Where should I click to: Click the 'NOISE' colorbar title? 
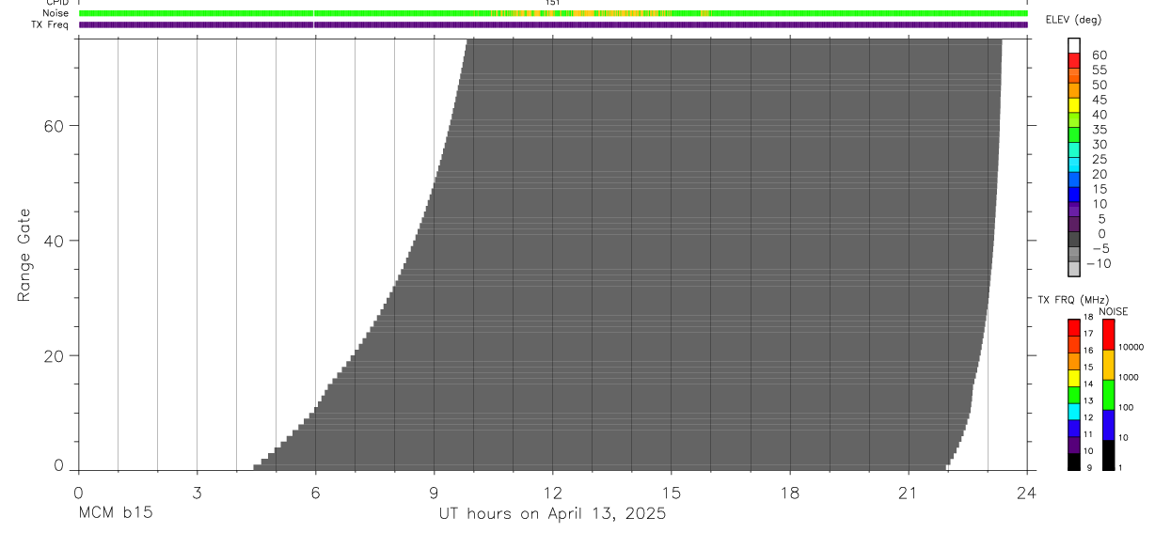tap(1114, 312)
